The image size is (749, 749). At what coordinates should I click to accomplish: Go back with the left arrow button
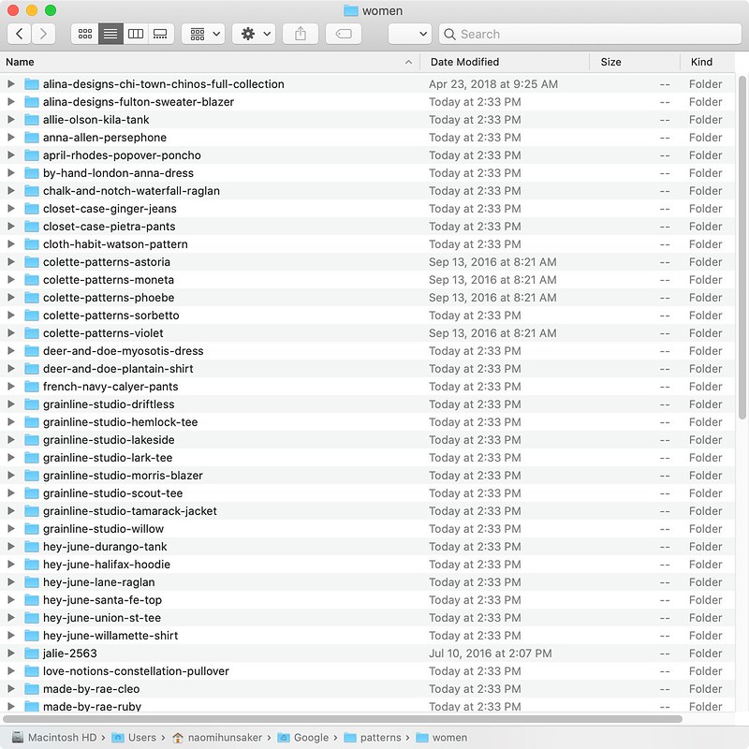tap(20, 34)
